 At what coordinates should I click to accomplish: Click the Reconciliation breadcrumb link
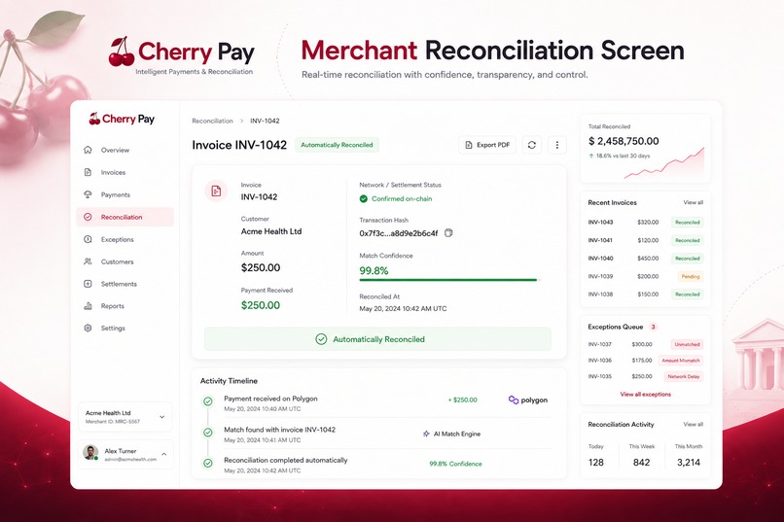click(212, 121)
